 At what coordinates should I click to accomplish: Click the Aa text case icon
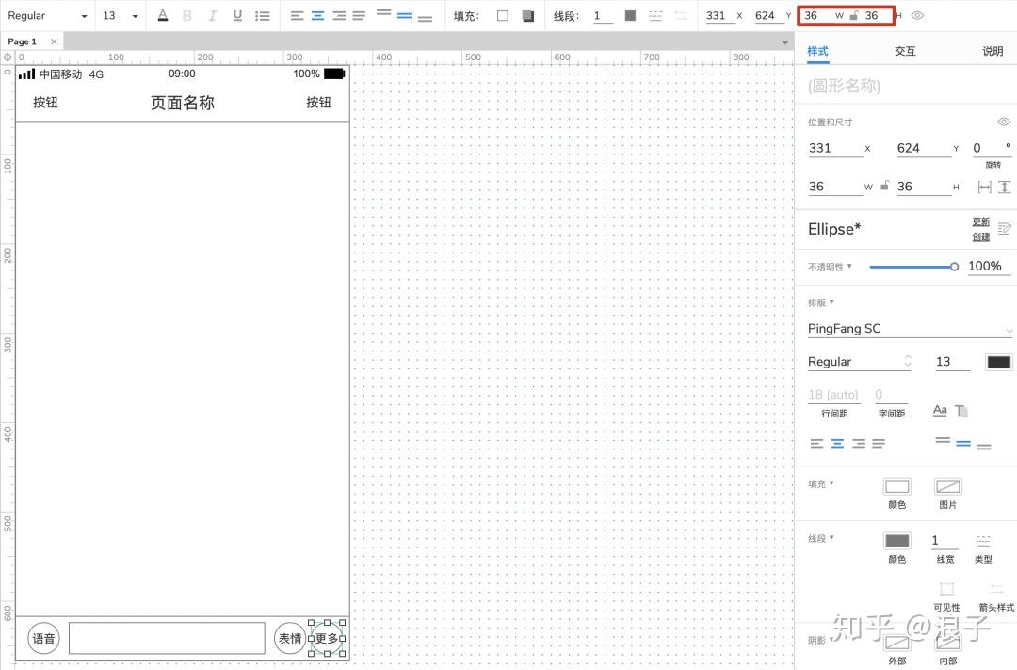click(x=939, y=410)
